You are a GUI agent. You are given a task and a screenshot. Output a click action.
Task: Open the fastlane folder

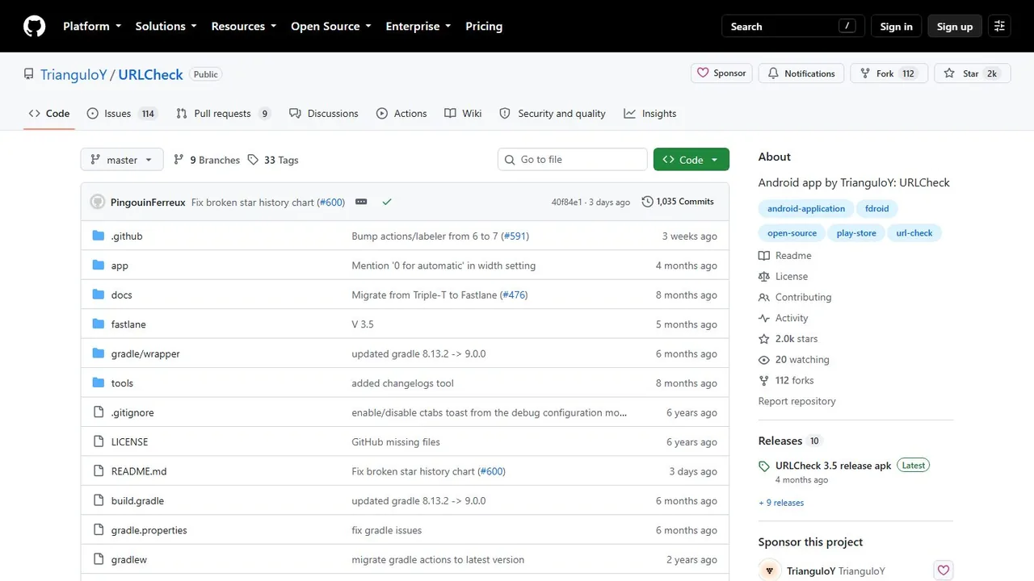click(x=128, y=324)
